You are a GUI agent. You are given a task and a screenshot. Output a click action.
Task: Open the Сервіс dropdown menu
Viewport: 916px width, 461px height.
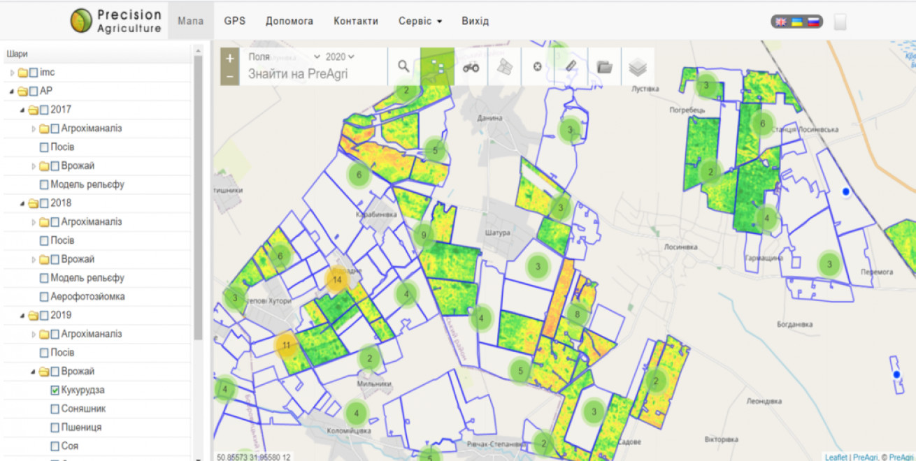pos(420,21)
